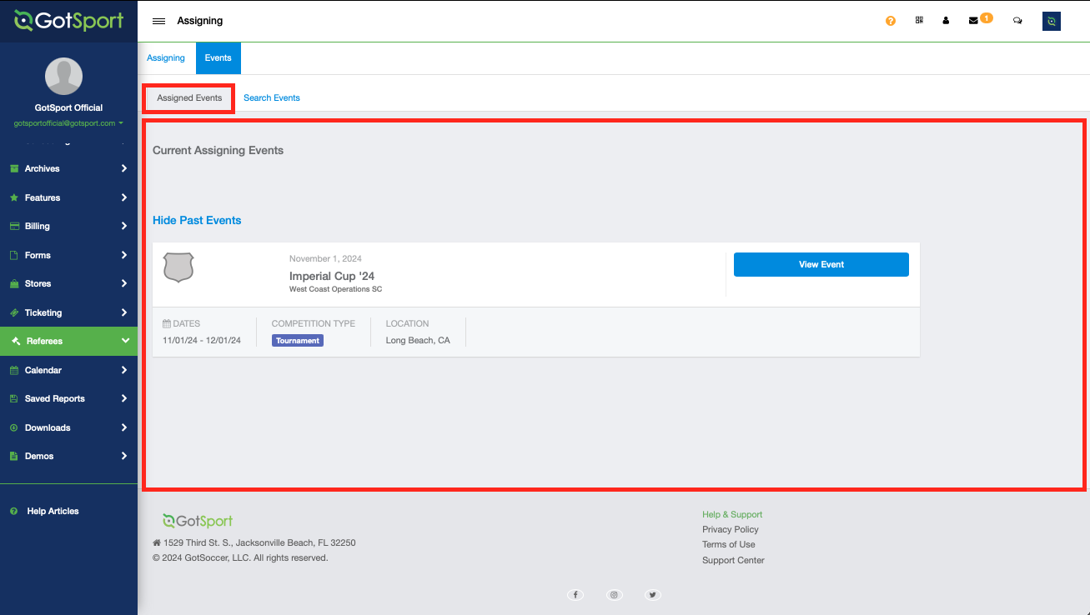Expand the Saved Reports chevron

(124, 398)
